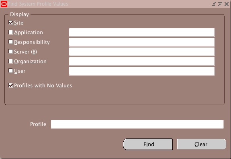Enable the Application checkbox
This screenshot has width=231, height=159.
pyautogui.click(x=11, y=32)
